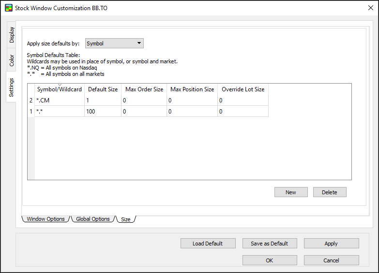Switch to the Color side tab

pyautogui.click(x=12, y=60)
